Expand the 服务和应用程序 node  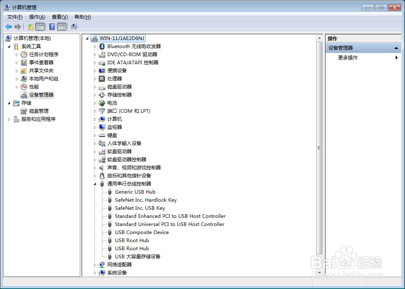point(9,119)
